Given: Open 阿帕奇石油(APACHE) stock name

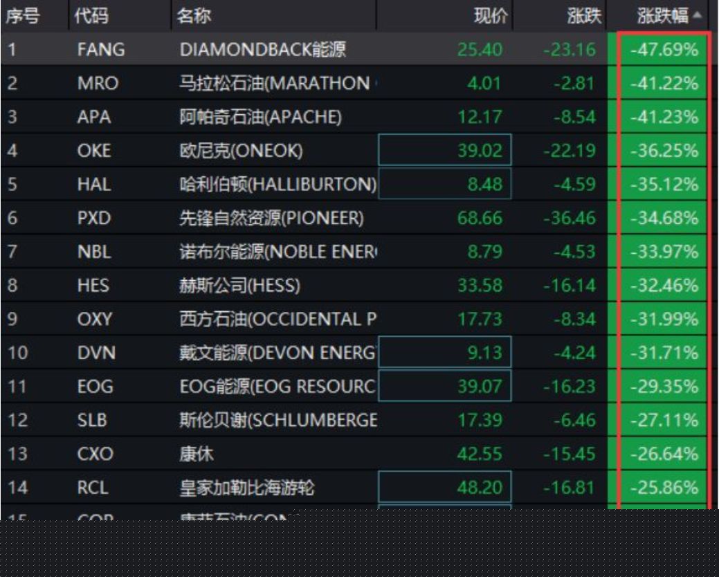Looking at the screenshot, I should (260, 117).
